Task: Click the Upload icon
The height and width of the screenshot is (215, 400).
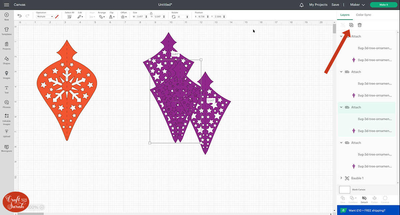Action: [x=6, y=133]
